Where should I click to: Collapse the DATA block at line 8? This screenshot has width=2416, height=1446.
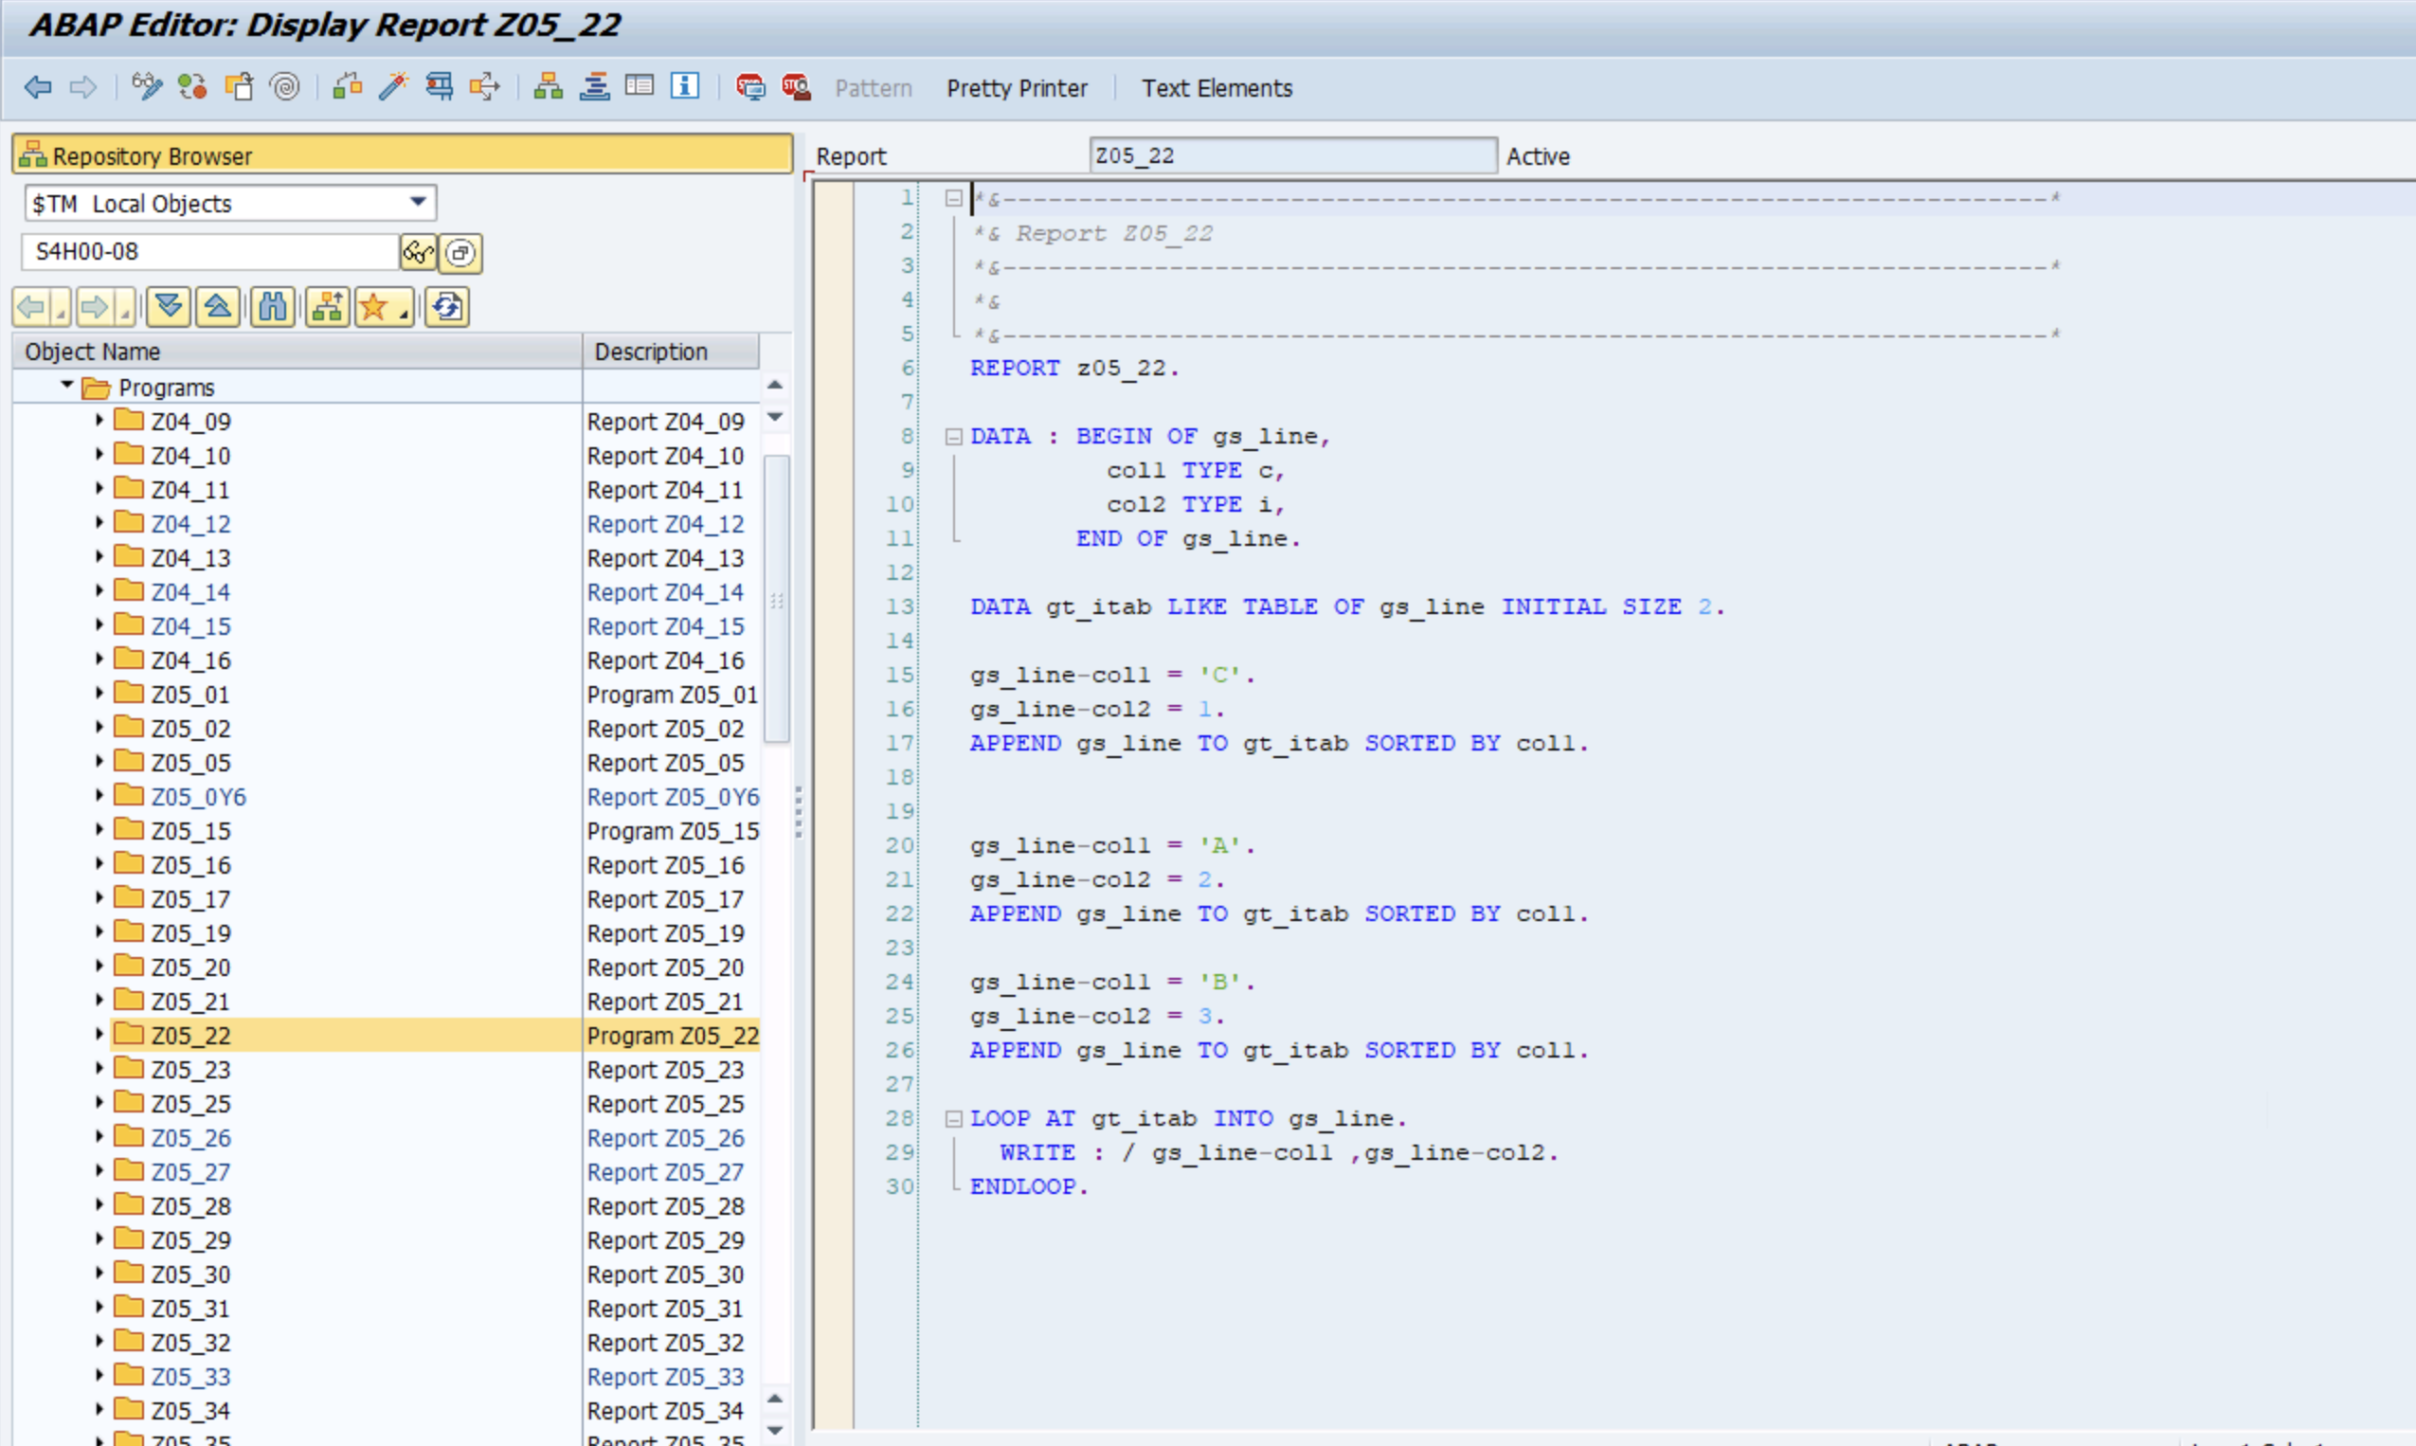click(x=954, y=437)
